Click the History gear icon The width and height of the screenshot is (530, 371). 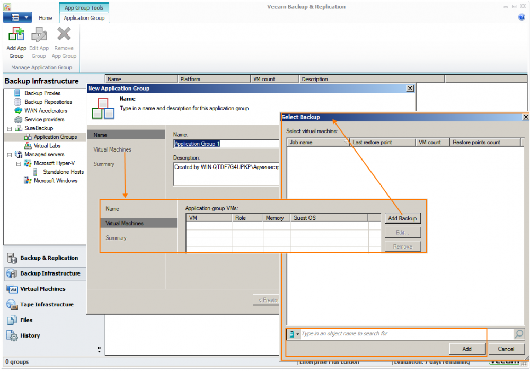pyautogui.click(x=12, y=336)
